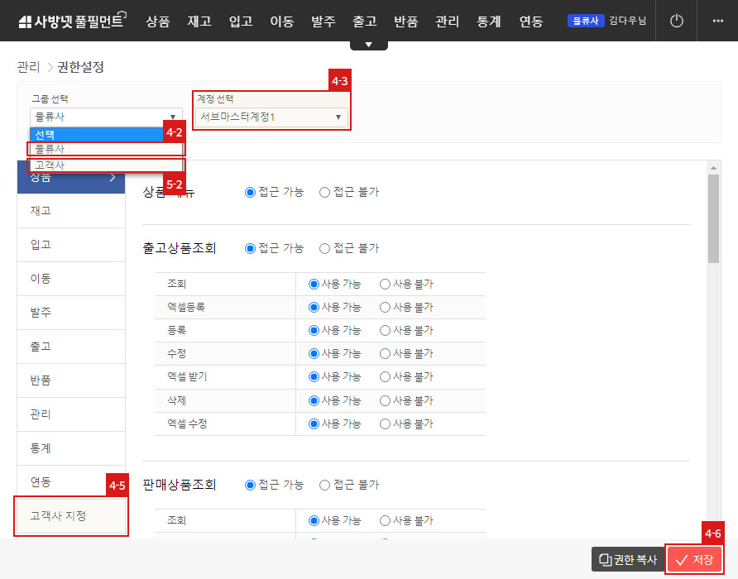Select 접근 불가 for 출고상품조회
The width and height of the screenshot is (738, 579).
(324, 247)
